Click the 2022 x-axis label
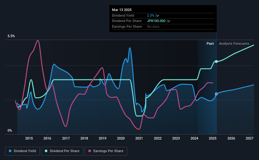 pyautogui.click(x=158, y=138)
